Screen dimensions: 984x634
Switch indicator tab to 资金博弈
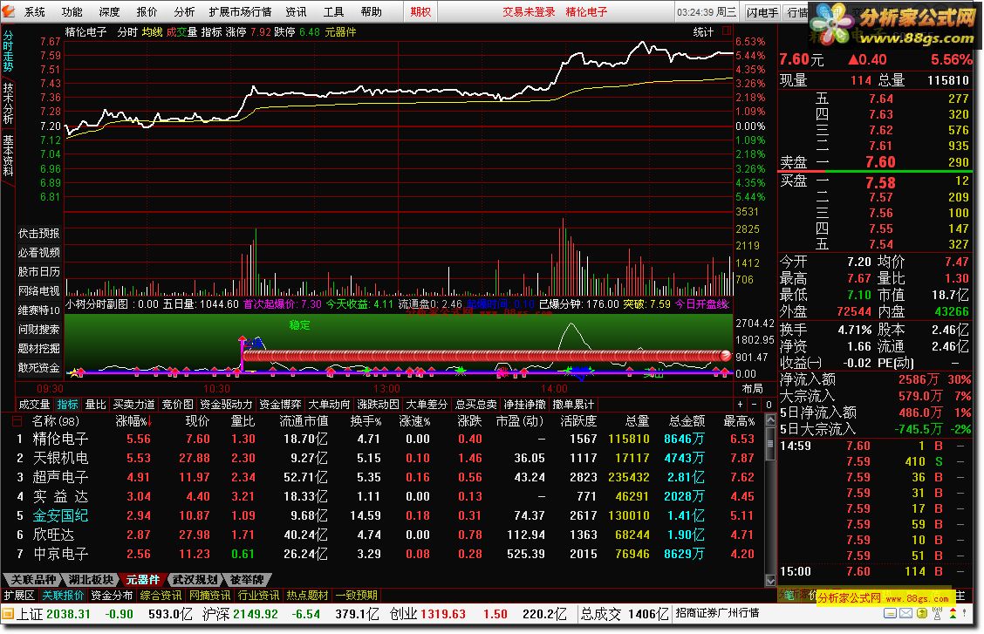(x=281, y=405)
